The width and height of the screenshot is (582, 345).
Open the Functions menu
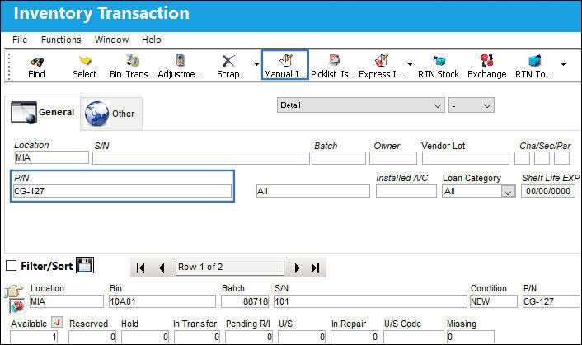coord(61,40)
